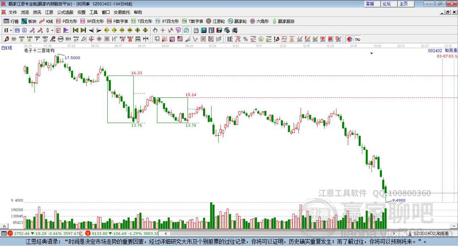
Task: Collapse volume panel with triangle button
Action: click(4, 226)
